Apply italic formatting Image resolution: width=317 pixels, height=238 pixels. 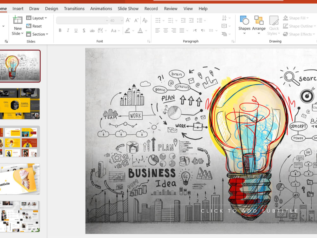(x=68, y=30)
